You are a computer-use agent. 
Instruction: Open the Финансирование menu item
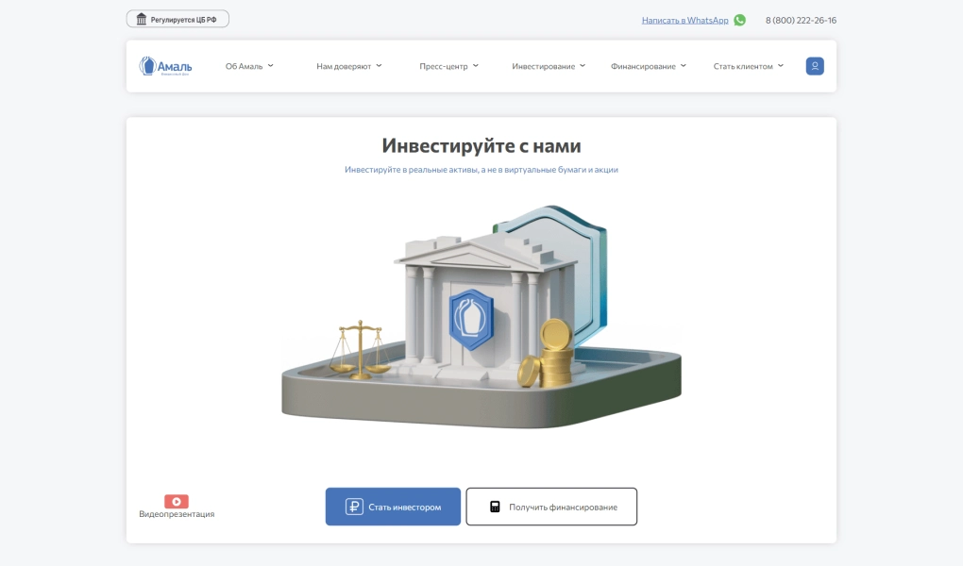point(643,66)
